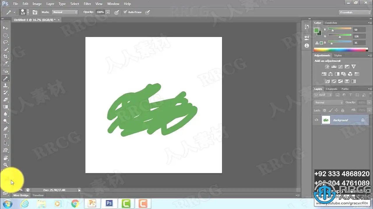
Task: Select the Blur tool
Action: click(6, 114)
